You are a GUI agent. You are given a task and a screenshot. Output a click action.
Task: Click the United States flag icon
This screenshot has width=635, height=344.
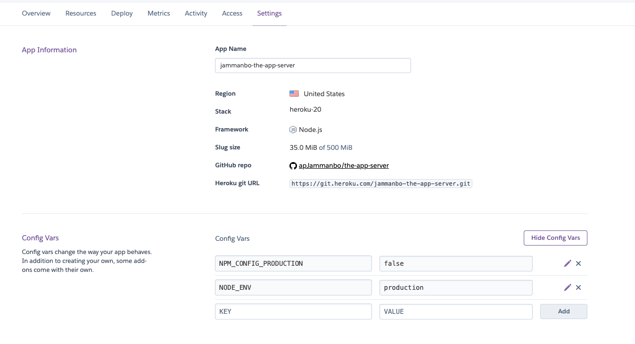pos(294,94)
